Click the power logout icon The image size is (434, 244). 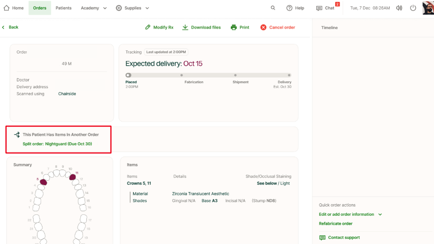pos(413,8)
